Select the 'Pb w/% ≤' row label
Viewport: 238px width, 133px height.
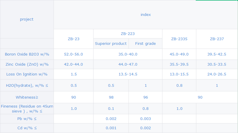click(27, 119)
